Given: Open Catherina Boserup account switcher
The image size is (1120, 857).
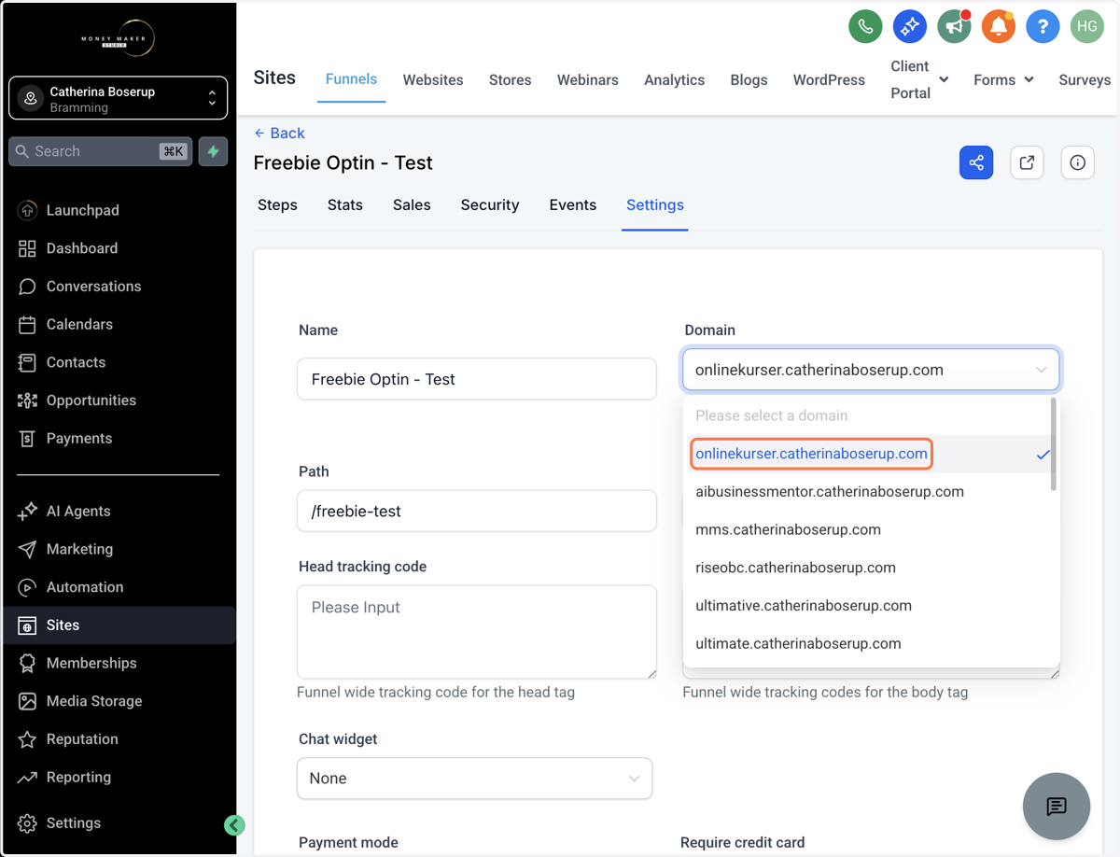Looking at the screenshot, I should point(118,98).
